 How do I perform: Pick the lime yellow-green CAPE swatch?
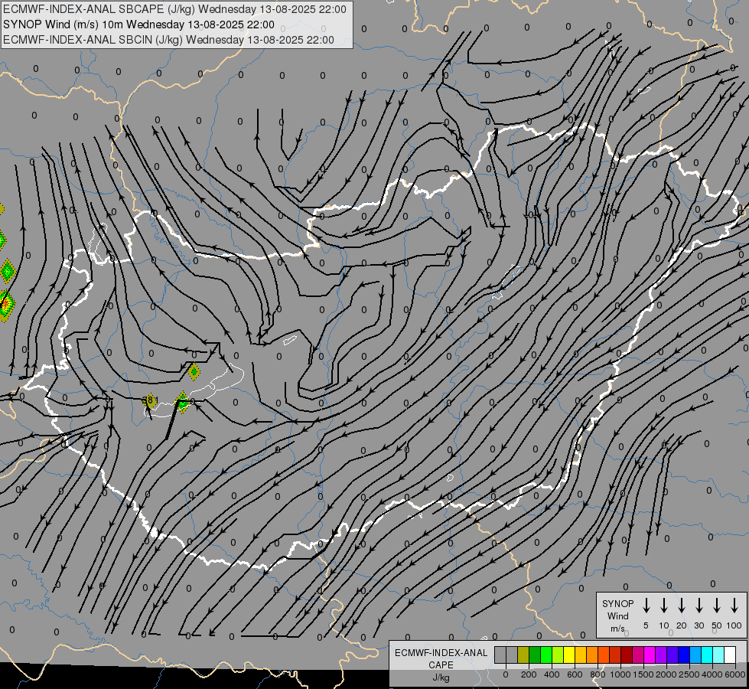[x=558, y=655]
